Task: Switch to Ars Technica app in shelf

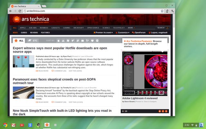Action: pyautogui.click(x=47, y=125)
